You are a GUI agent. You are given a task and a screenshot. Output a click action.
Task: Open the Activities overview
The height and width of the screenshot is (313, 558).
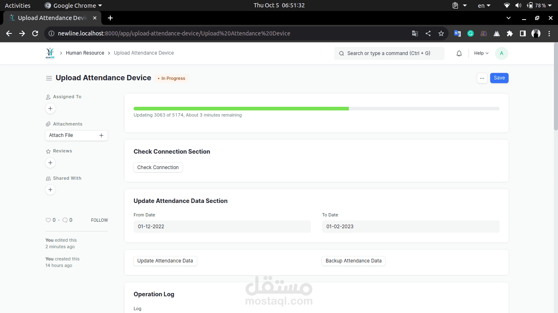point(18,6)
